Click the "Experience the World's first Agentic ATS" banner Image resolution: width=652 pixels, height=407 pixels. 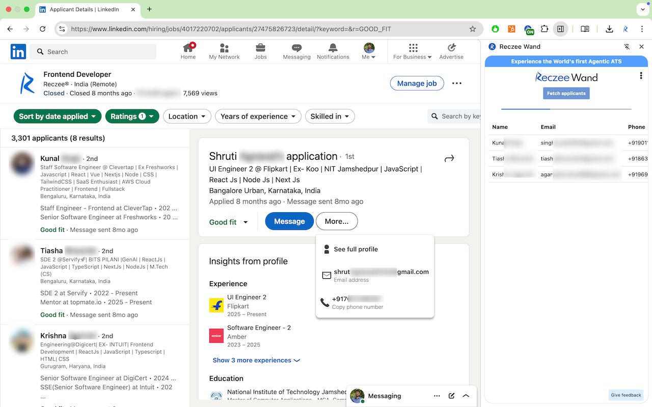pyautogui.click(x=566, y=62)
